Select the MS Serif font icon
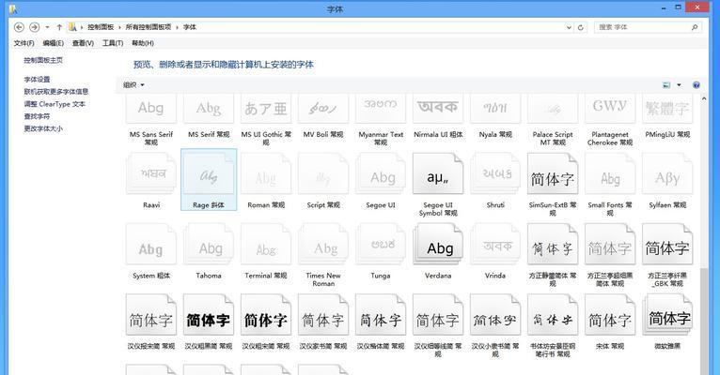The image size is (720, 375). [x=209, y=109]
